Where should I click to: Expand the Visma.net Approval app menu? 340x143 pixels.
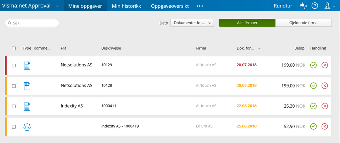point(57,6)
